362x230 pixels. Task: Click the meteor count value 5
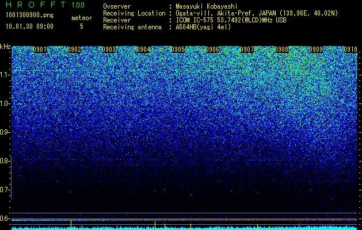click(x=82, y=26)
